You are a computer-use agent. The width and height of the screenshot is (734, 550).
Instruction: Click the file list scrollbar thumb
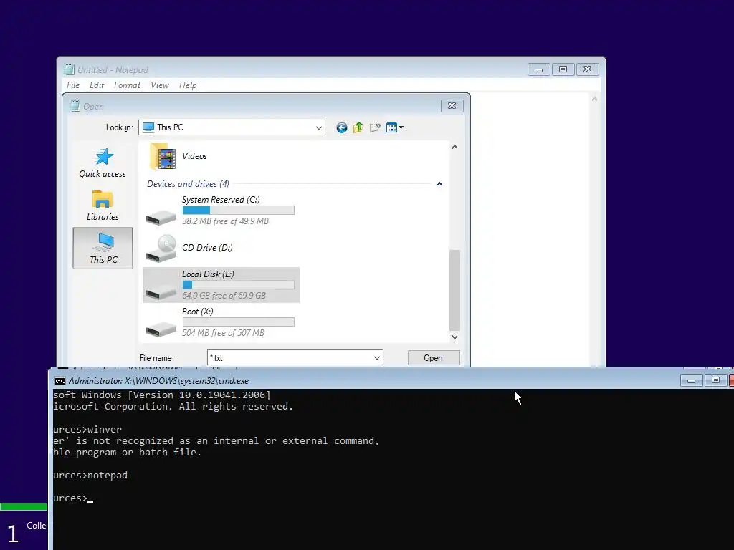click(x=454, y=290)
